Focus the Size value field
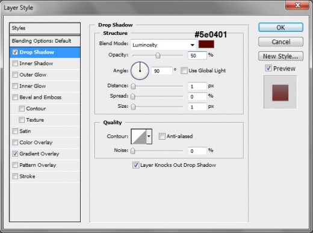The width and height of the screenshot is (313, 233). click(x=197, y=107)
